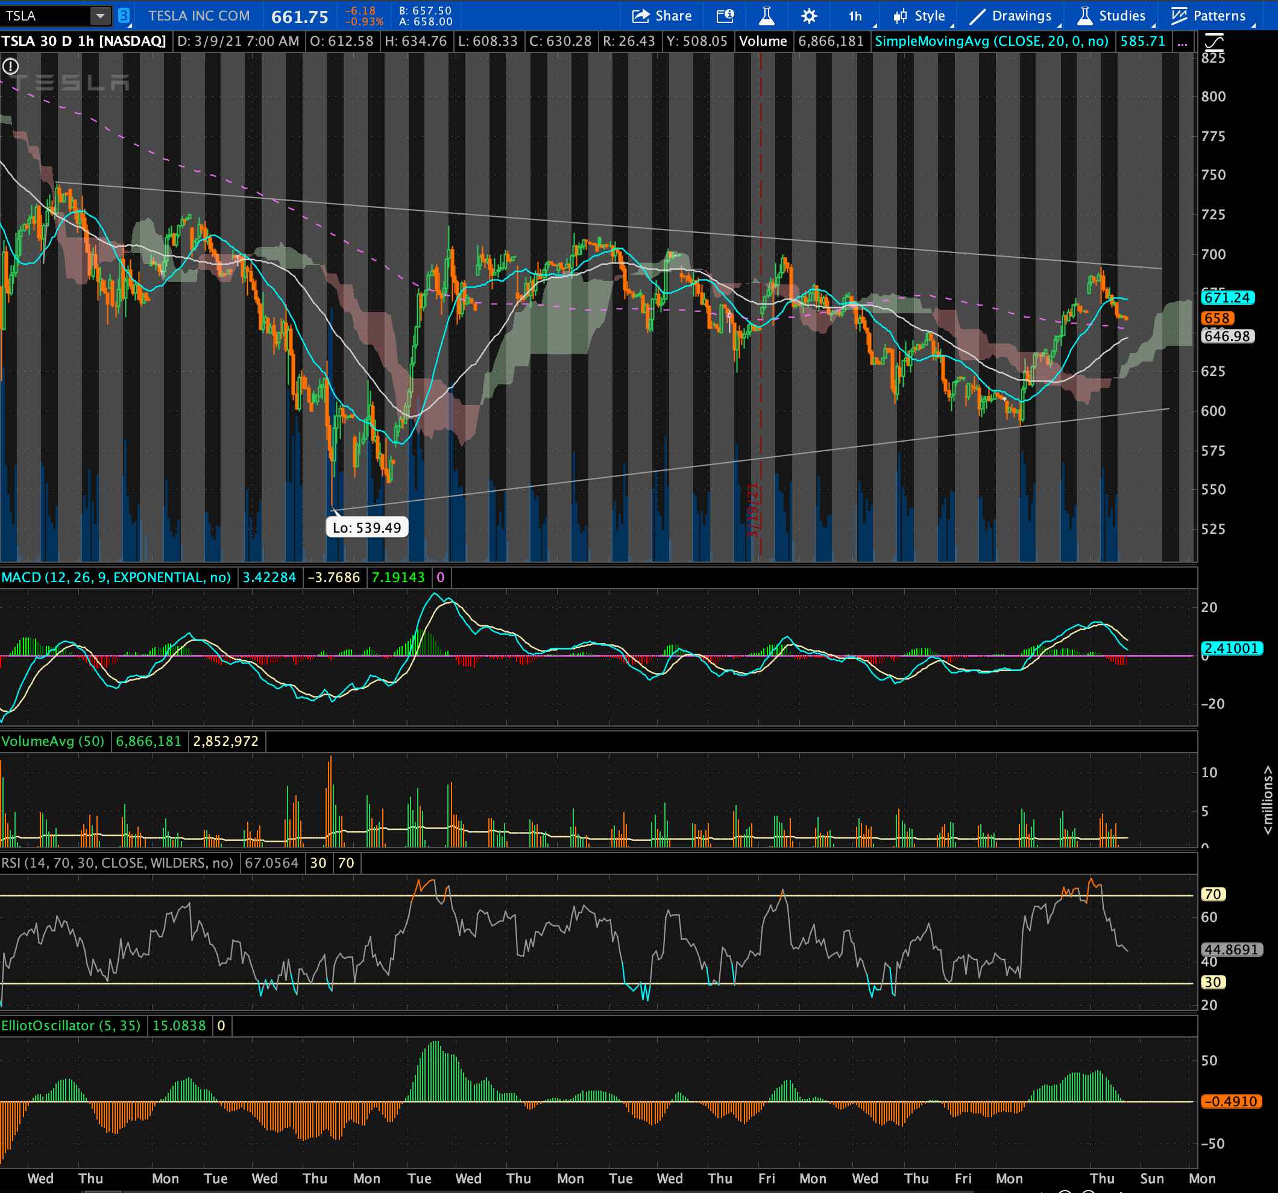Click the RSI 30 oversold level bubble
This screenshot has height=1193, width=1278.
(1212, 982)
